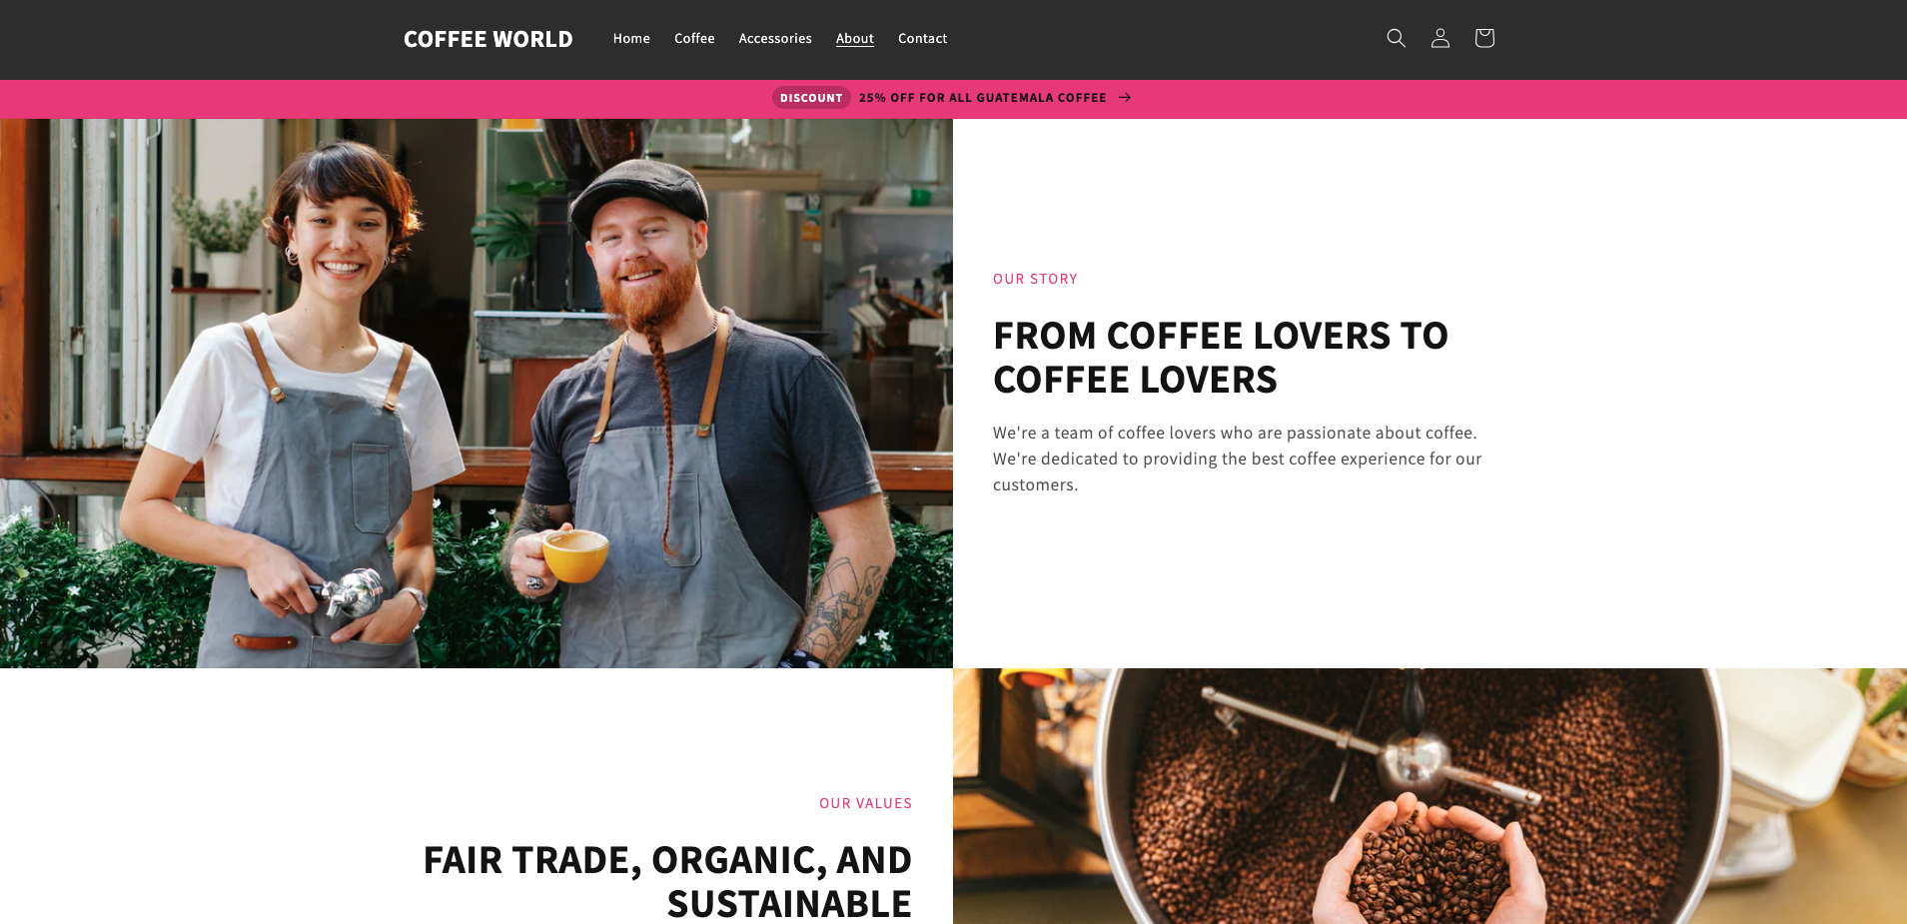Click the Fair Trade, Organic heading
The width and height of the screenshot is (1907, 924).
[667, 882]
